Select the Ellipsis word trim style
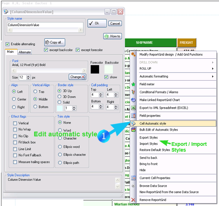Image resolution: width=219 pixels, height=206 pixels. click(x=60, y=147)
